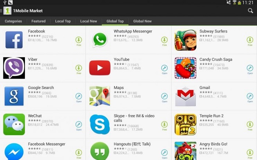Click the Facebook Messenger app title
257x160 pixels.
coord(47,144)
